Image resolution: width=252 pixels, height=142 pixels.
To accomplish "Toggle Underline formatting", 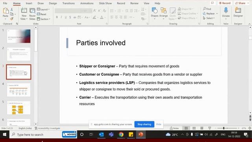I will point(66,17).
